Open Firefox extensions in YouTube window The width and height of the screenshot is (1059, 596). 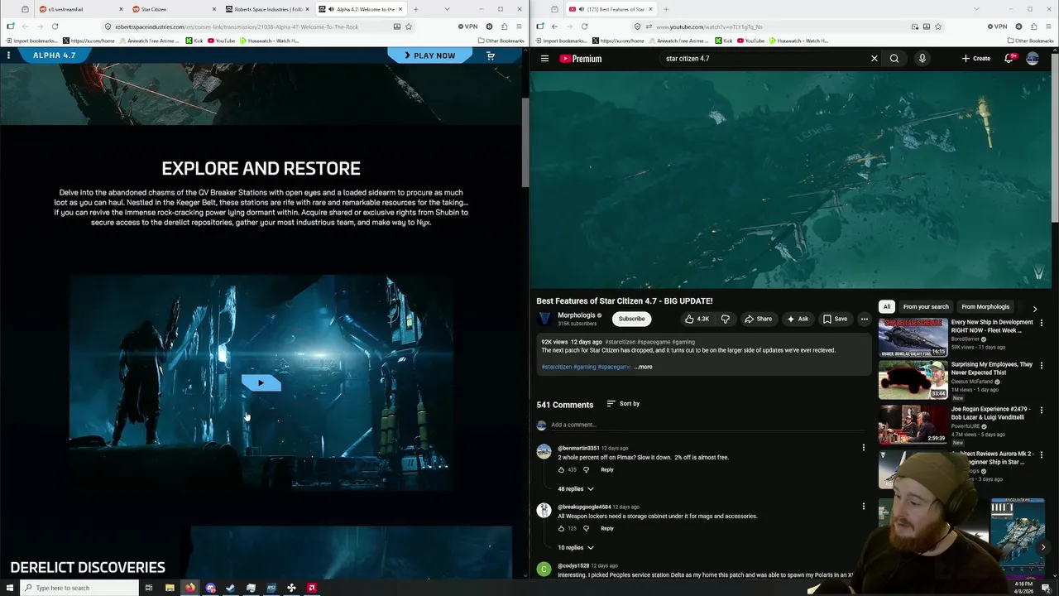tap(1033, 26)
